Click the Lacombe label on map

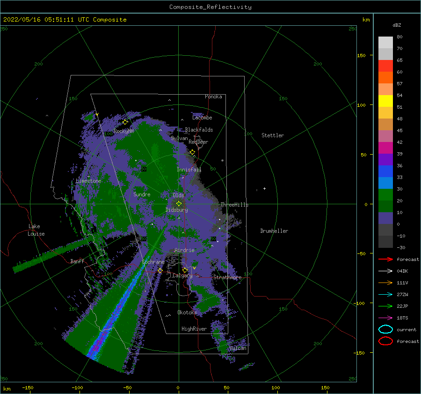[x=202, y=118]
